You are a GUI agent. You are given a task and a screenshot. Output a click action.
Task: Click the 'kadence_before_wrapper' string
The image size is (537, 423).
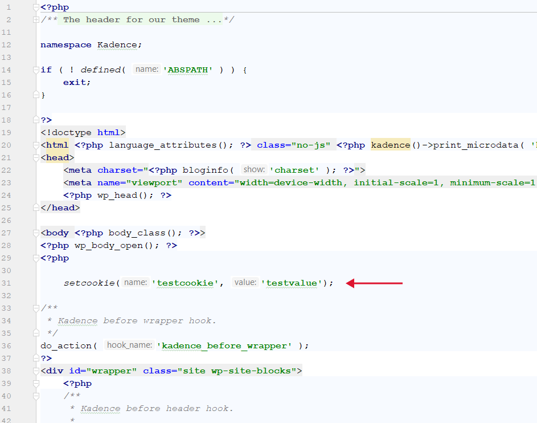[224, 346]
